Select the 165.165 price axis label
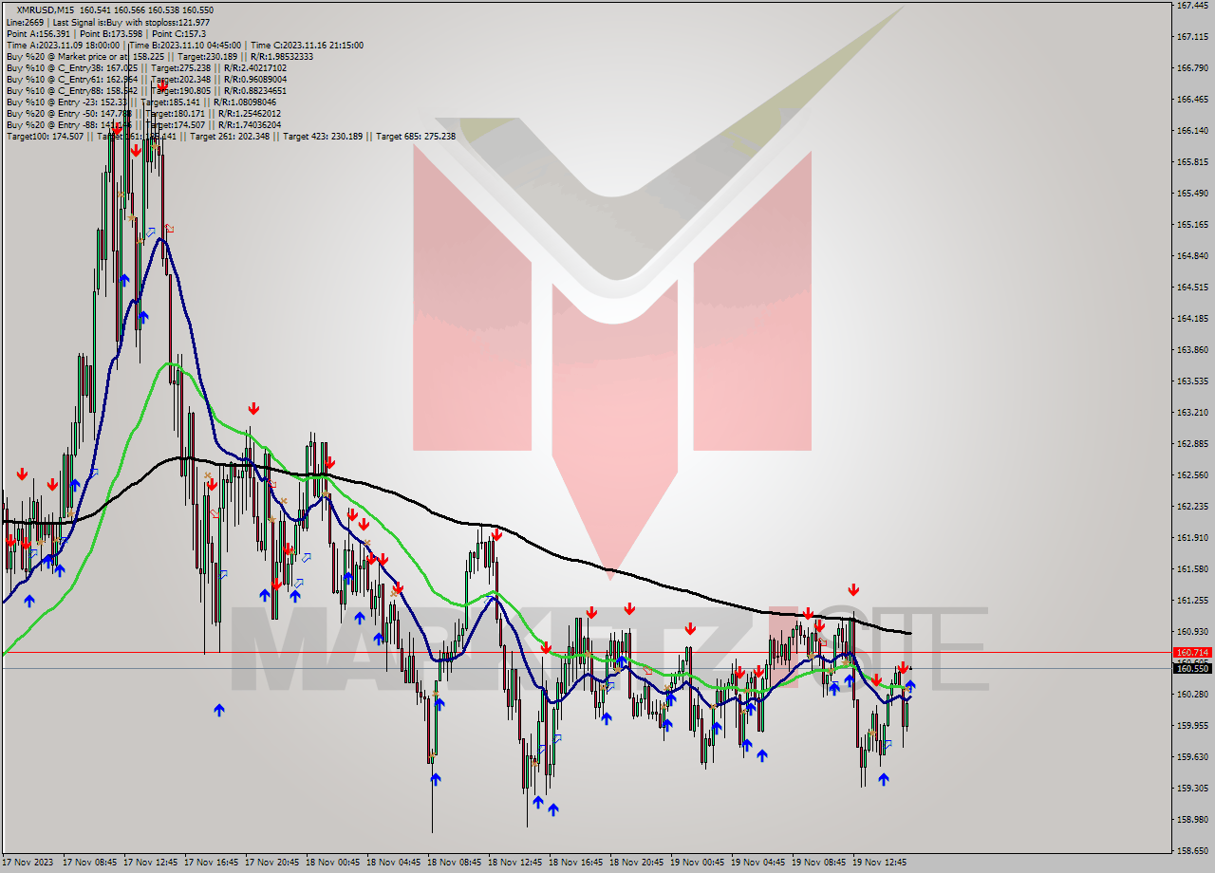This screenshot has height=873, width=1215. click(x=1192, y=224)
